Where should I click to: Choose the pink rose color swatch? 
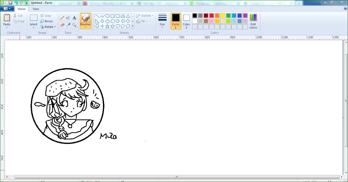click(x=211, y=21)
